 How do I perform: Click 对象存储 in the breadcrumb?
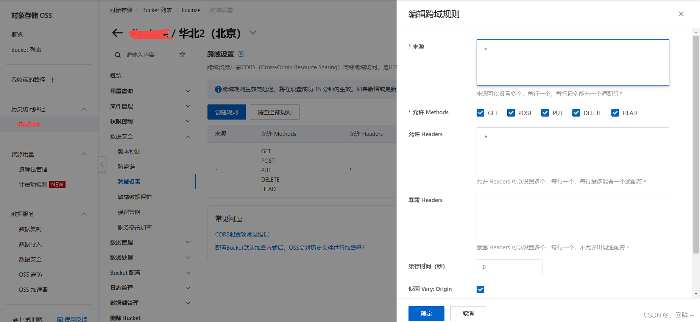[121, 10]
